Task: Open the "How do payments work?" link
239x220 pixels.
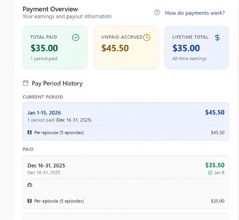Action: [x=195, y=13]
